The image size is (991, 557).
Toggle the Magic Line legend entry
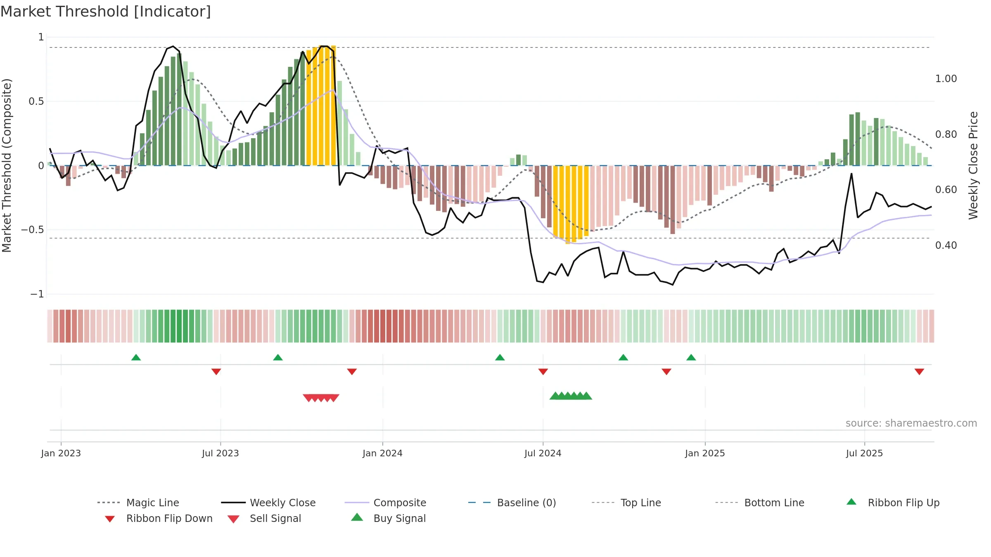tap(138, 503)
